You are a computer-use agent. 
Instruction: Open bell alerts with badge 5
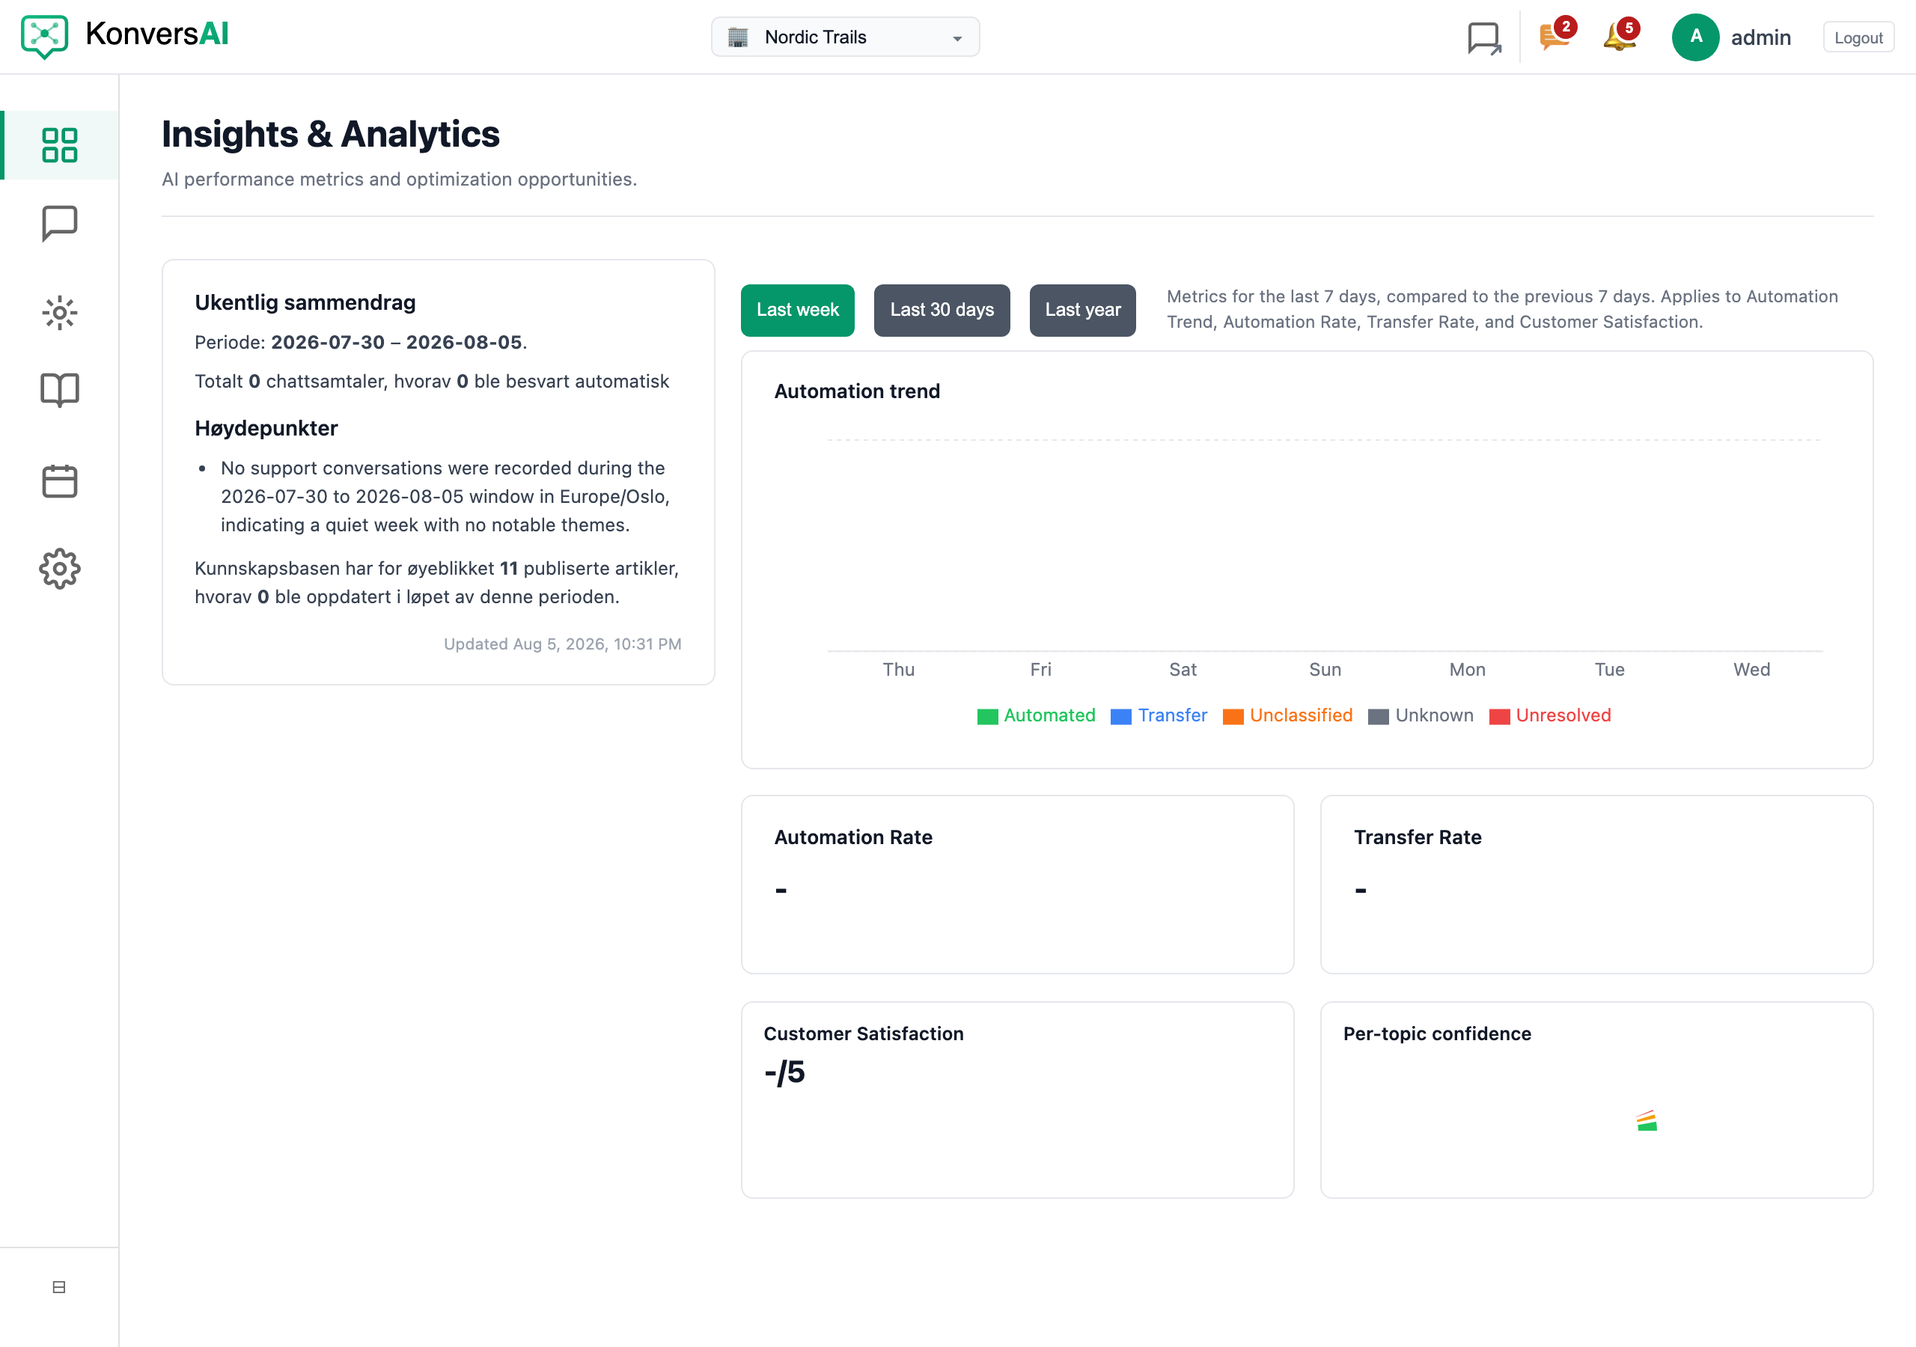click(x=1620, y=35)
